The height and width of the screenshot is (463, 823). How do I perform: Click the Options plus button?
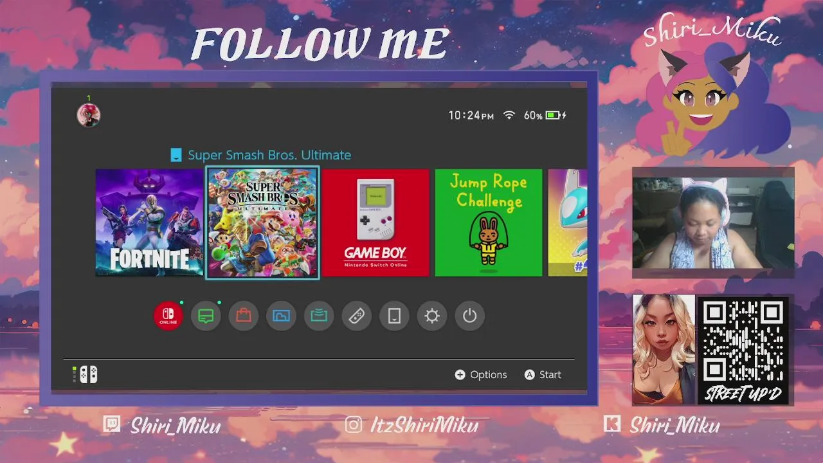pyautogui.click(x=481, y=375)
